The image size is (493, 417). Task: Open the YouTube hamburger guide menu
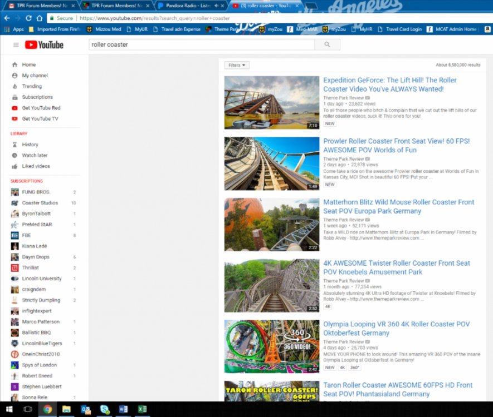tap(16, 45)
